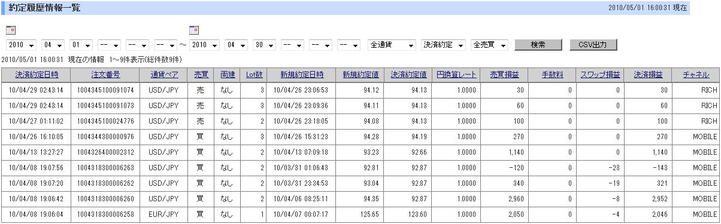721x224 pixels.
Task: Select order number 1004345100091073
Action: (105, 105)
